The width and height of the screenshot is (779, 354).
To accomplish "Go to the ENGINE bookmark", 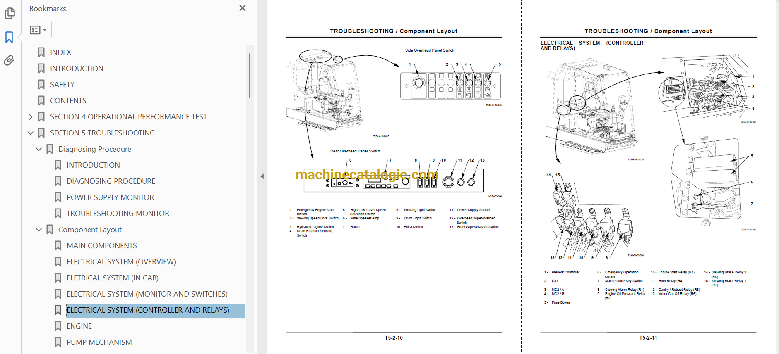I will coord(79,326).
